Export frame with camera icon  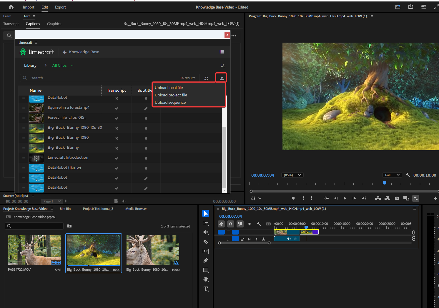(x=397, y=198)
